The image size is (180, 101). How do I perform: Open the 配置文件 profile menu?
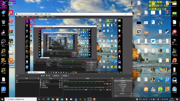pos(34,17)
